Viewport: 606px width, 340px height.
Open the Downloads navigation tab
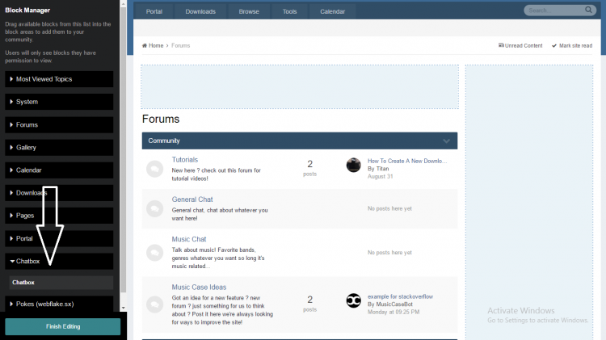200,12
